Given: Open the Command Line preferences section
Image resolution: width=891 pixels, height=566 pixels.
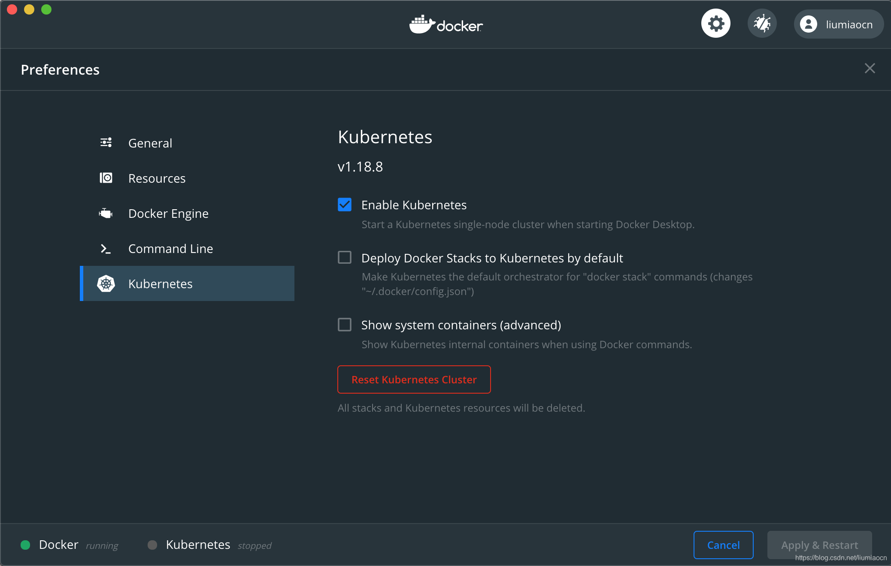Looking at the screenshot, I should (x=187, y=248).
